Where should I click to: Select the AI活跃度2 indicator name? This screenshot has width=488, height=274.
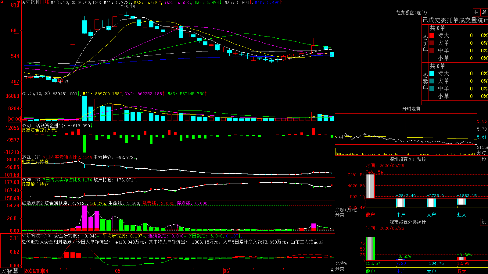point(32,203)
